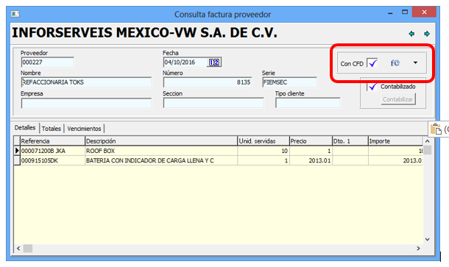Click the vertical scrollbar thumb
Image resolution: width=449 pixels, height=267 pixels.
[x=427, y=150]
